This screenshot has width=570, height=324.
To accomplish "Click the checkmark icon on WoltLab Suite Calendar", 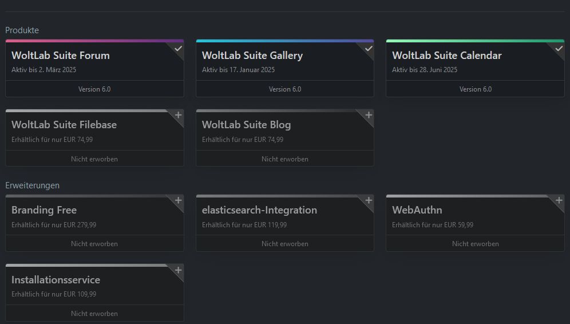I will (559, 49).
